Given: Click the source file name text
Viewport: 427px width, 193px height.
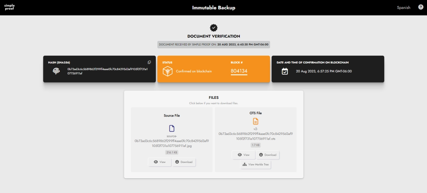Looking at the screenshot, I should (x=172, y=141).
